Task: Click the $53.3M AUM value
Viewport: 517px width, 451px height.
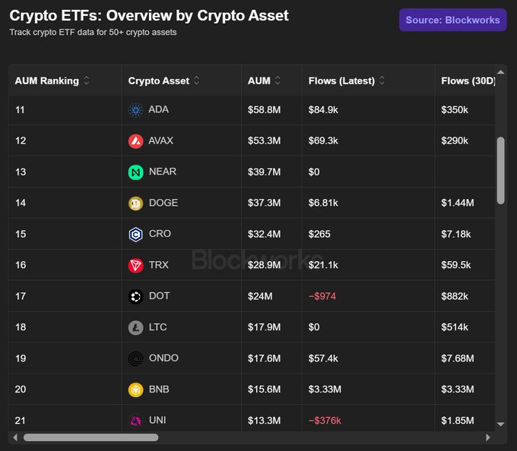Action: pyautogui.click(x=264, y=141)
